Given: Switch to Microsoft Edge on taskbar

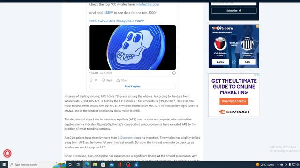Looking at the screenshot, I should coord(87,165).
